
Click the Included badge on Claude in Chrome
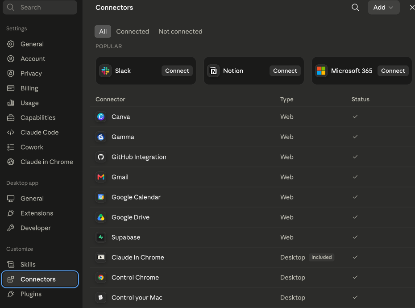[321, 257]
